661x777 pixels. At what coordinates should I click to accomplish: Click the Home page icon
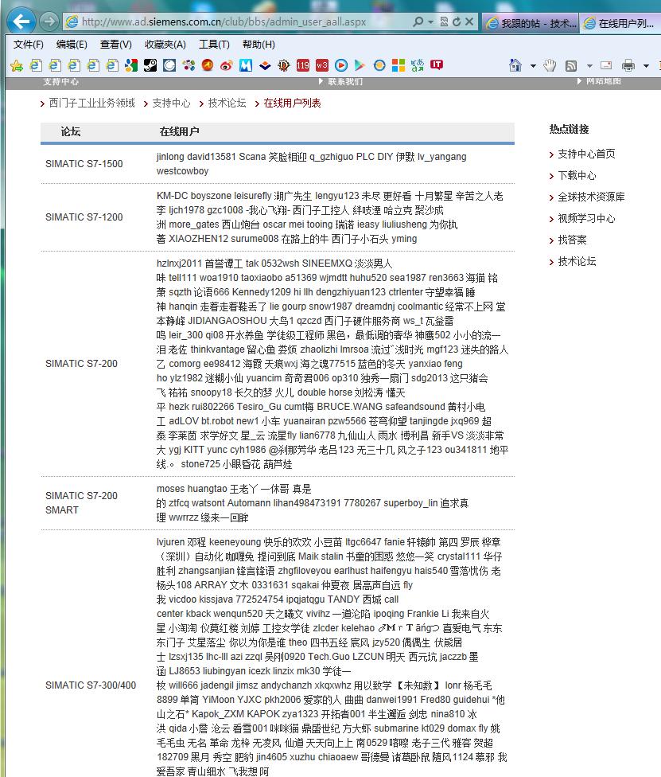pos(515,65)
